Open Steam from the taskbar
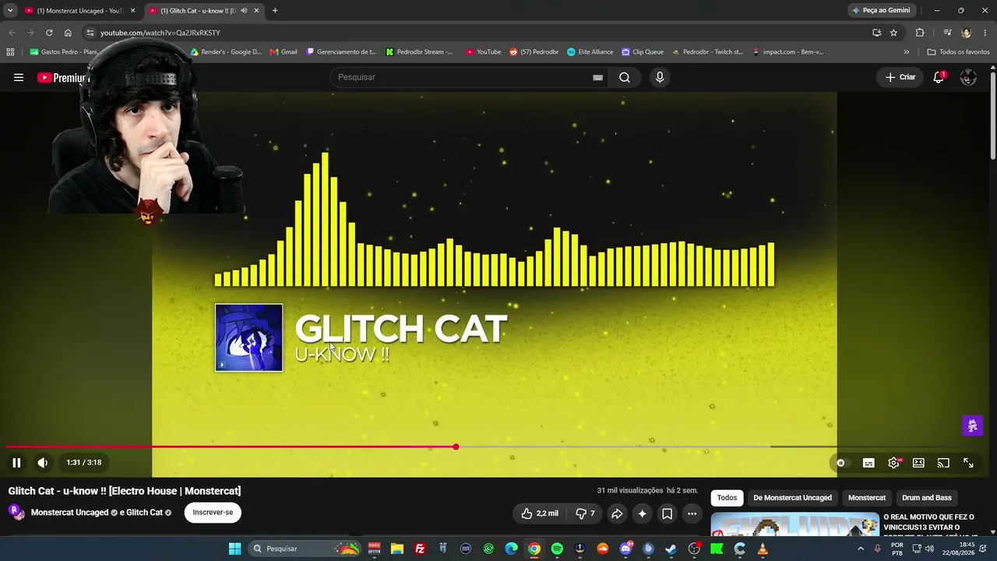997x561 pixels. click(x=671, y=549)
